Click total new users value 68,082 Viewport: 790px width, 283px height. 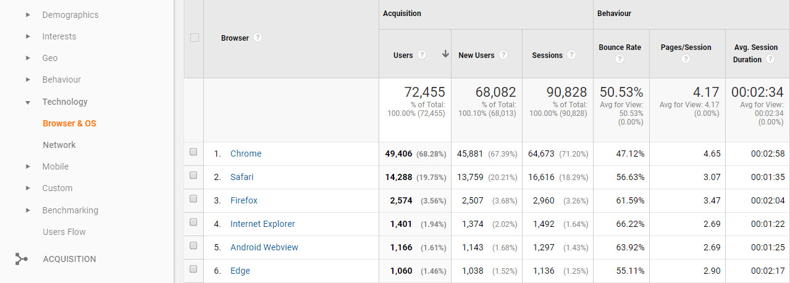[x=496, y=92]
